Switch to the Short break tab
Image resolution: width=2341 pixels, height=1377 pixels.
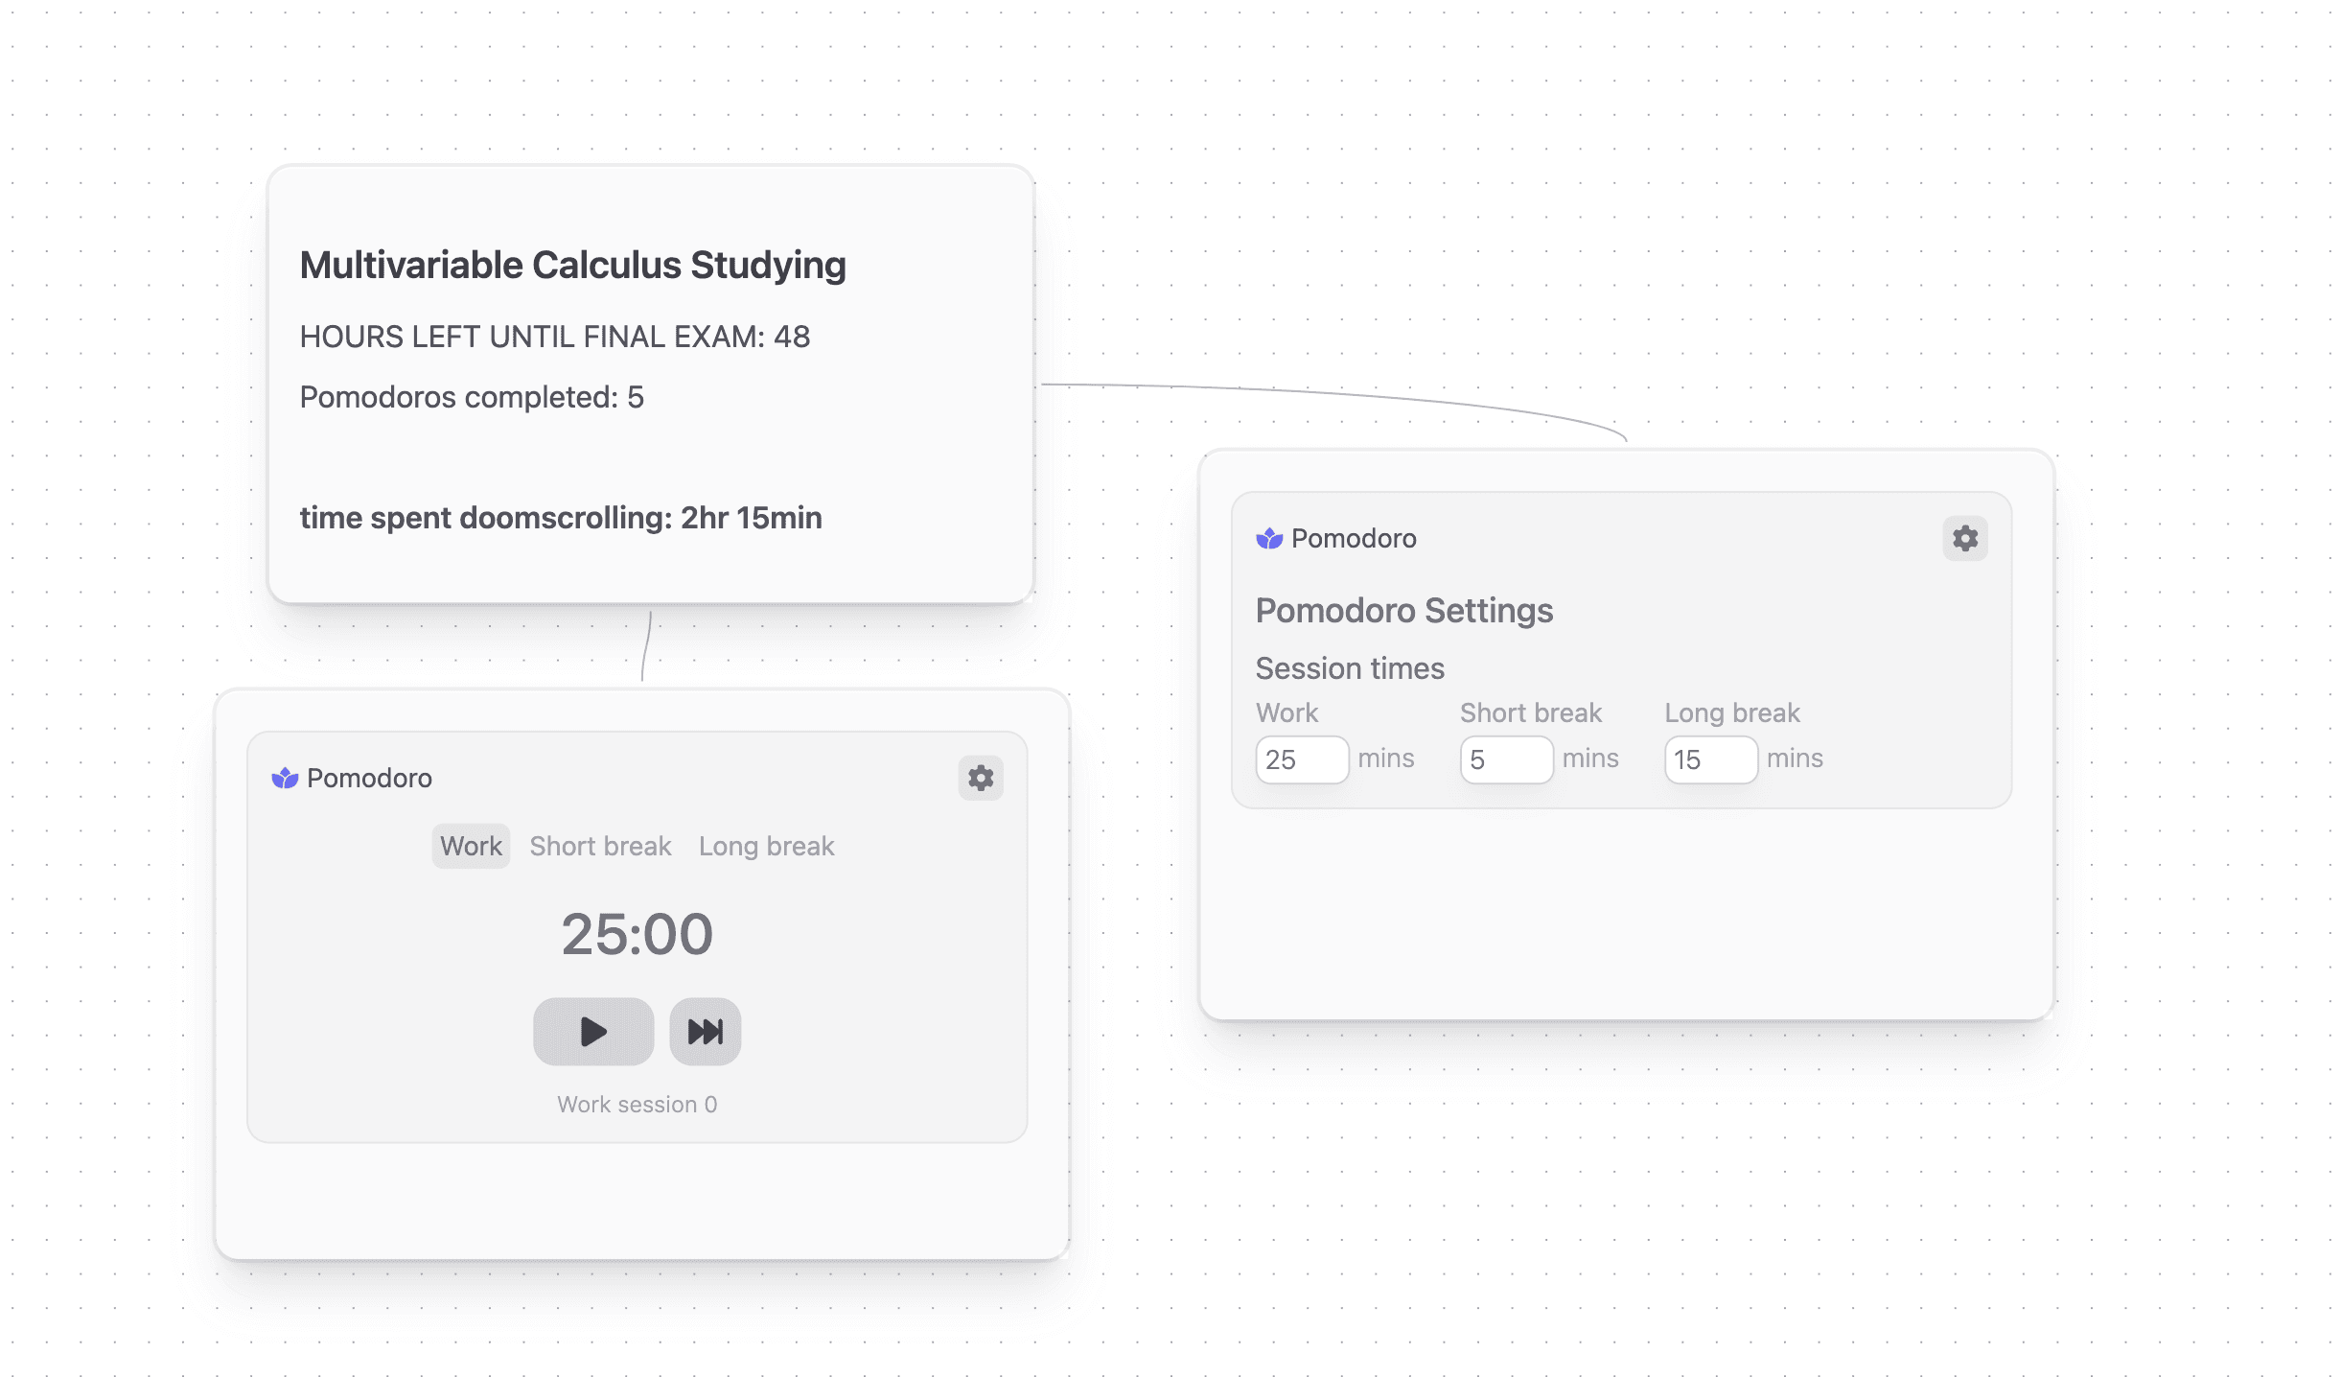[x=600, y=847]
